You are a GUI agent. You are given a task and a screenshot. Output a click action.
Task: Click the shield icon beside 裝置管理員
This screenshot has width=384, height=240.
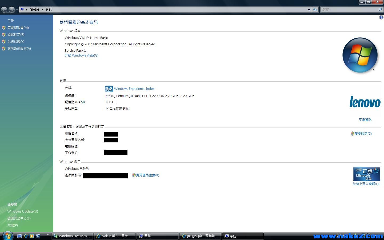(x=4, y=27)
